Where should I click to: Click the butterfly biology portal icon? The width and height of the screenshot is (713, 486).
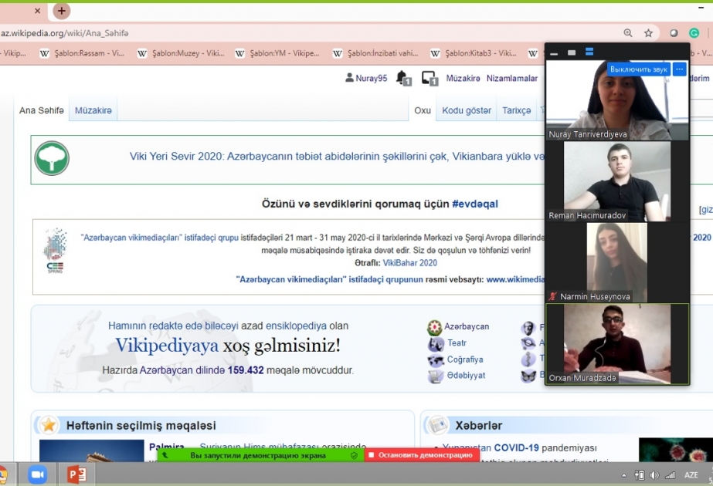(528, 376)
